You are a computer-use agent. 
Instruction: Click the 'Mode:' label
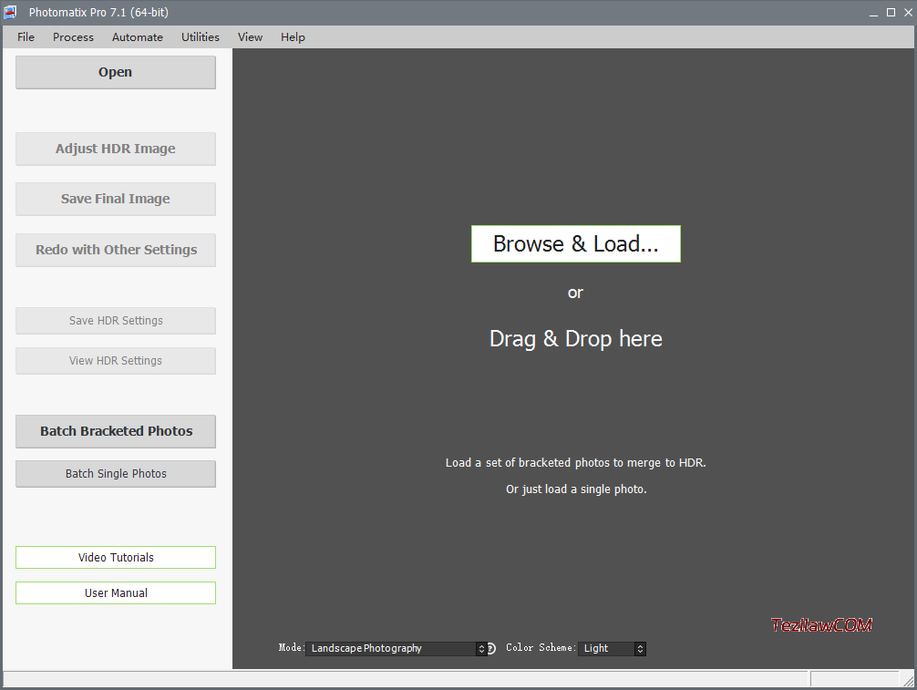(292, 647)
